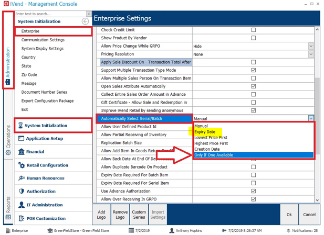Uncheck Allow Over Receiving In GRPO
The image size is (324, 235).
click(x=253, y=199)
